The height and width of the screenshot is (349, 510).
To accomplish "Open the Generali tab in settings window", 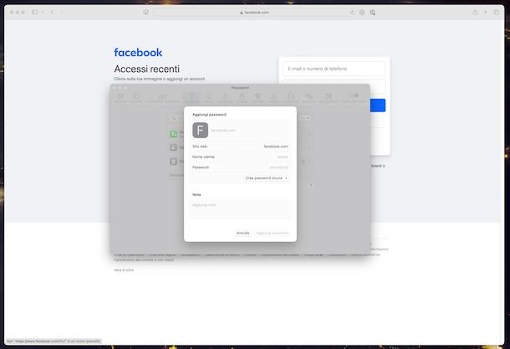I will tap(120, 98).
